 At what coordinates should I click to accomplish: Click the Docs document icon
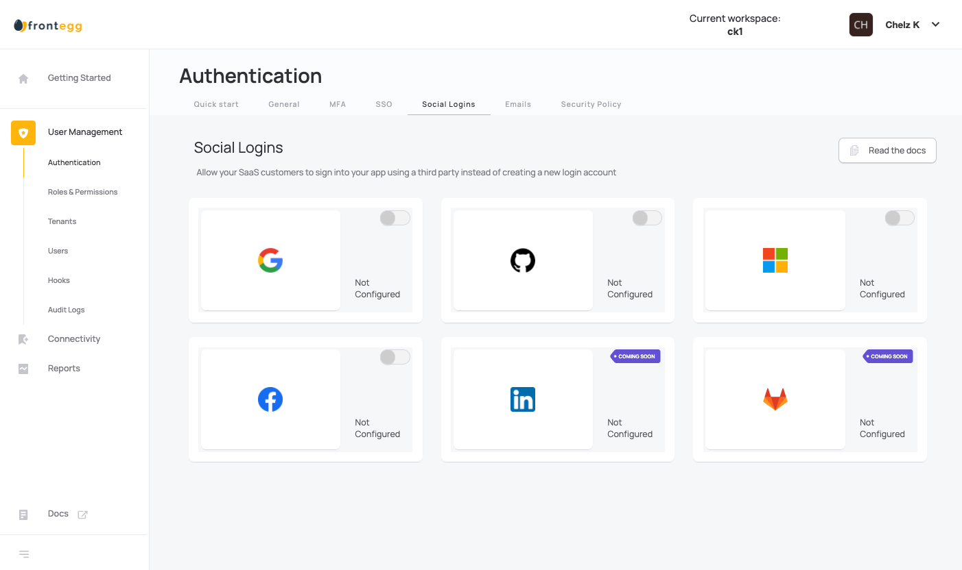click(x=23, y=515)
